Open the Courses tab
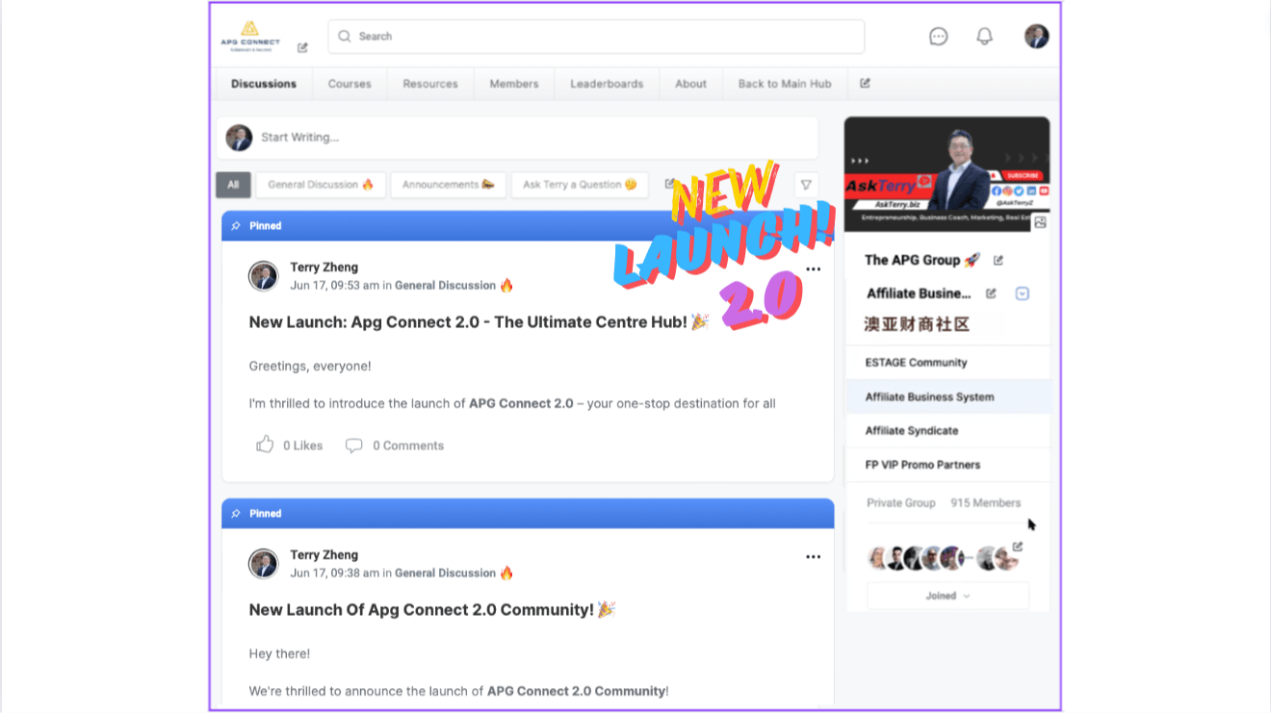 coord(350,84)
